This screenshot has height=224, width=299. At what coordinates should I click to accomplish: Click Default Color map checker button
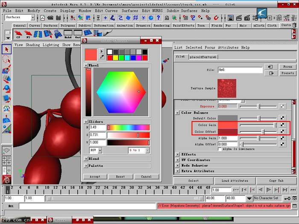tap(282, 118)
